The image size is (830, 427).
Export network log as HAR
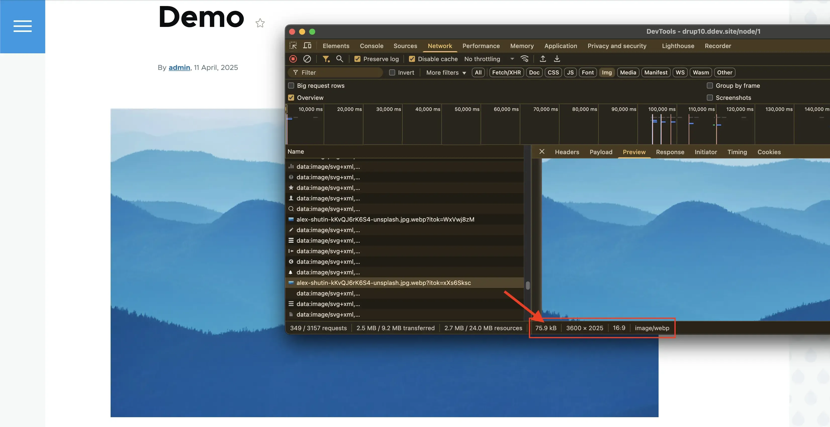click(557, 59)
